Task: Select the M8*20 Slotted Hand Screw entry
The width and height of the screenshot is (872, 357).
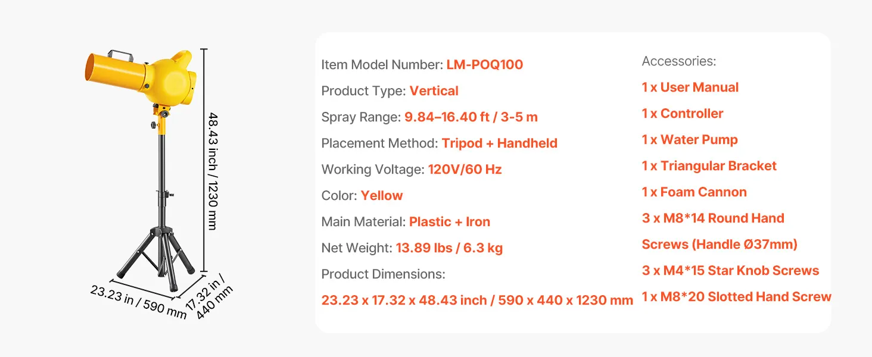Action: coord(736,297)
